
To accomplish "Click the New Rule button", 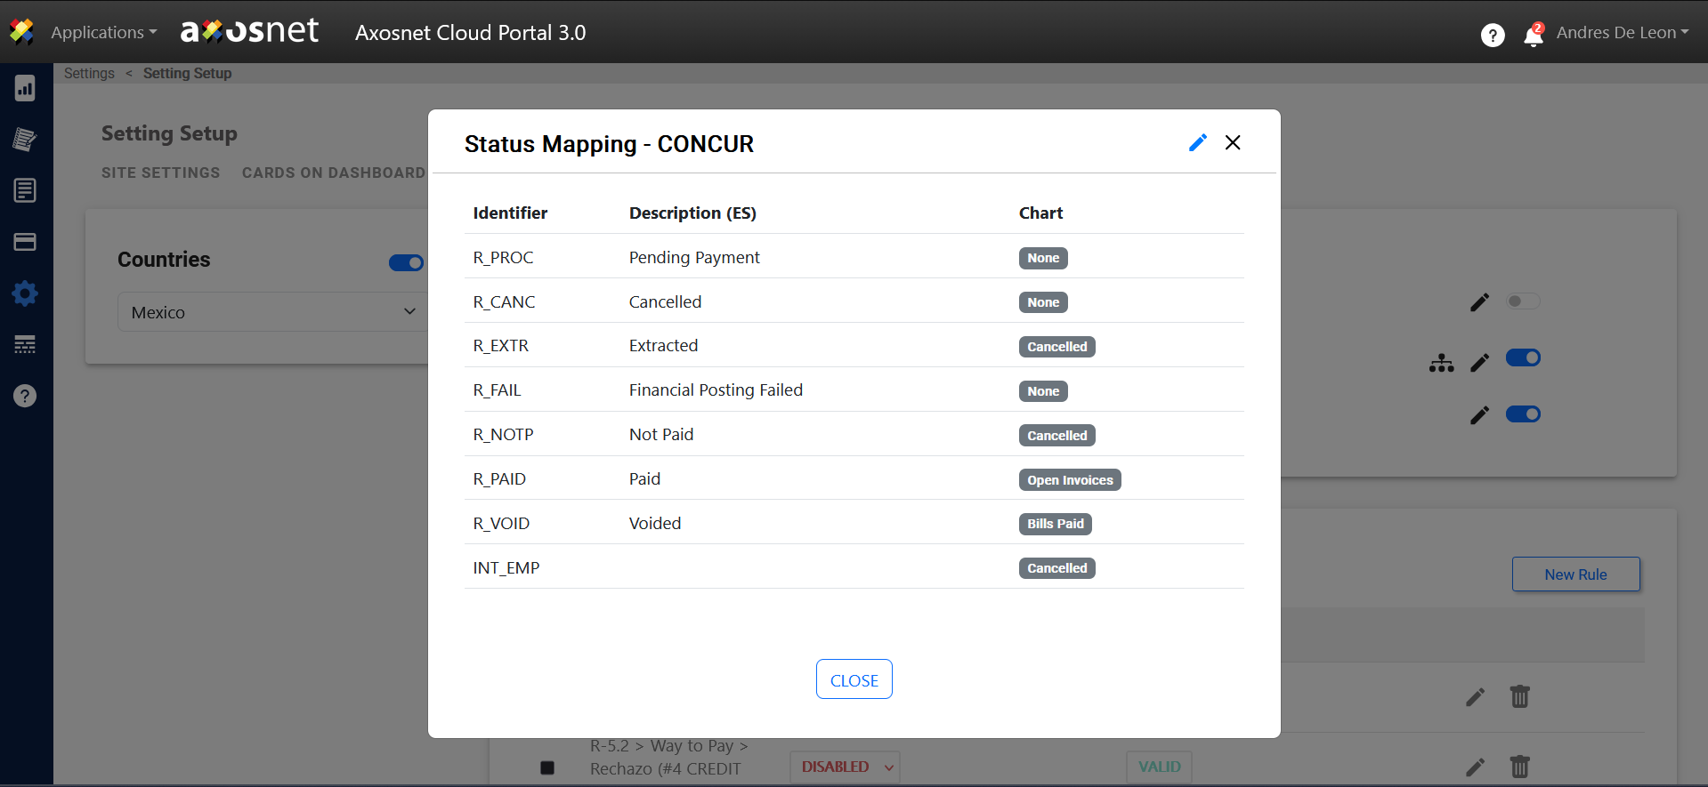I will point(1574,574).
